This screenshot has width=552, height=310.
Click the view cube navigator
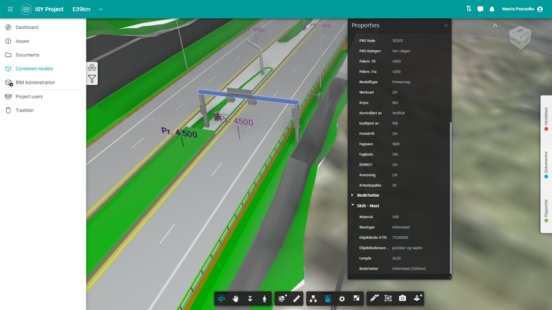520,39
